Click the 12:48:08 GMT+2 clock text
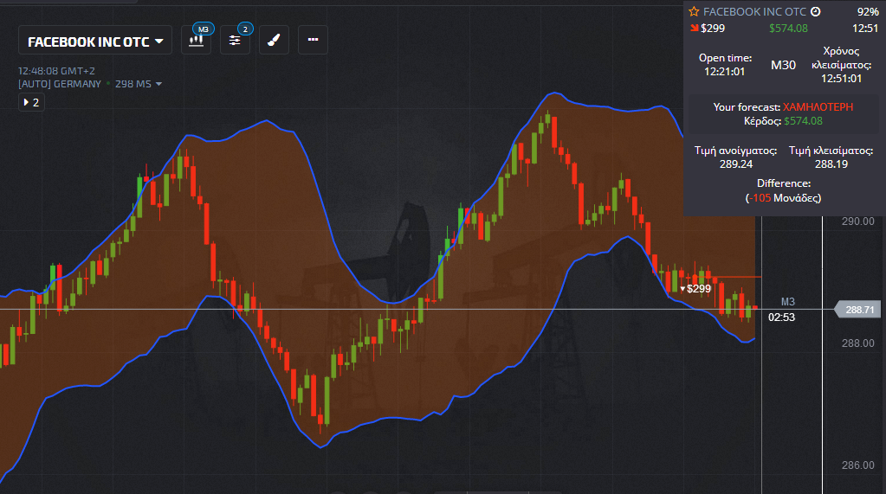The width and height of the screenshot is (886, 494). (x=56, y=71)
